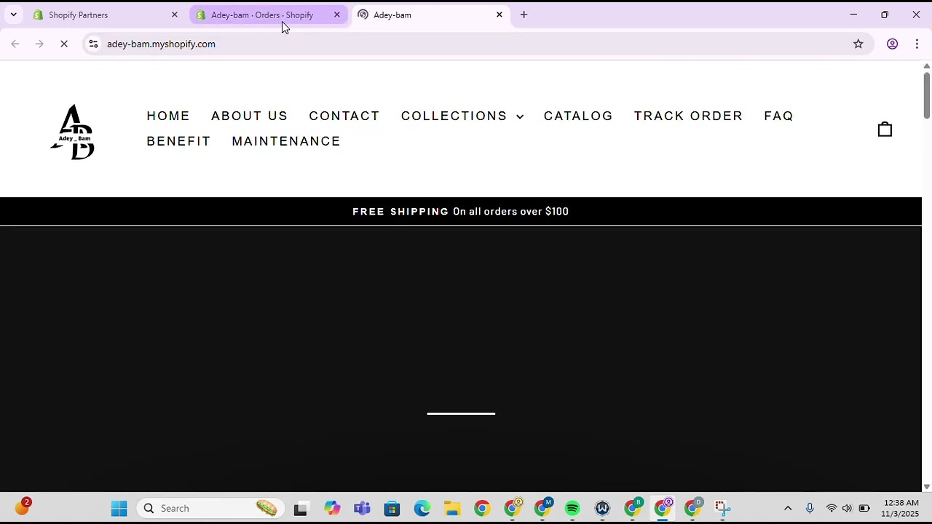The image size is (932, 524).
Task: Click the scrollbar down arrow
Action: pyautogui.click(x=926, y=487)
